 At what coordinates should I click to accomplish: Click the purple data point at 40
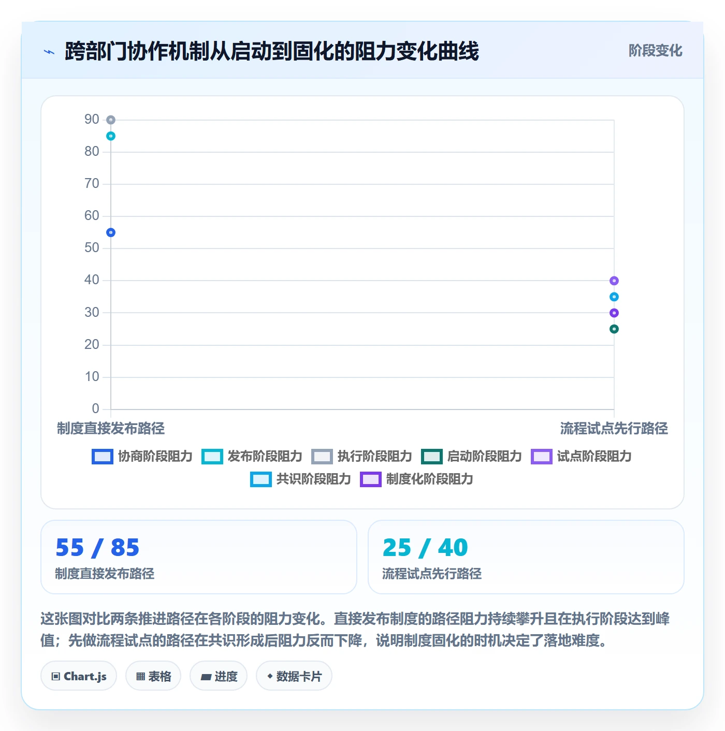pyautogui.click(x=614, y=281)
